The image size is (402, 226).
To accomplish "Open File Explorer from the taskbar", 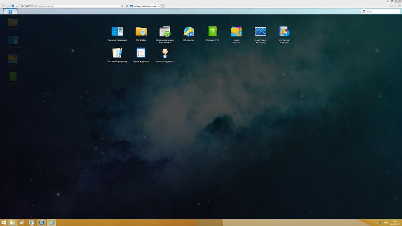I will pos(13,223).
